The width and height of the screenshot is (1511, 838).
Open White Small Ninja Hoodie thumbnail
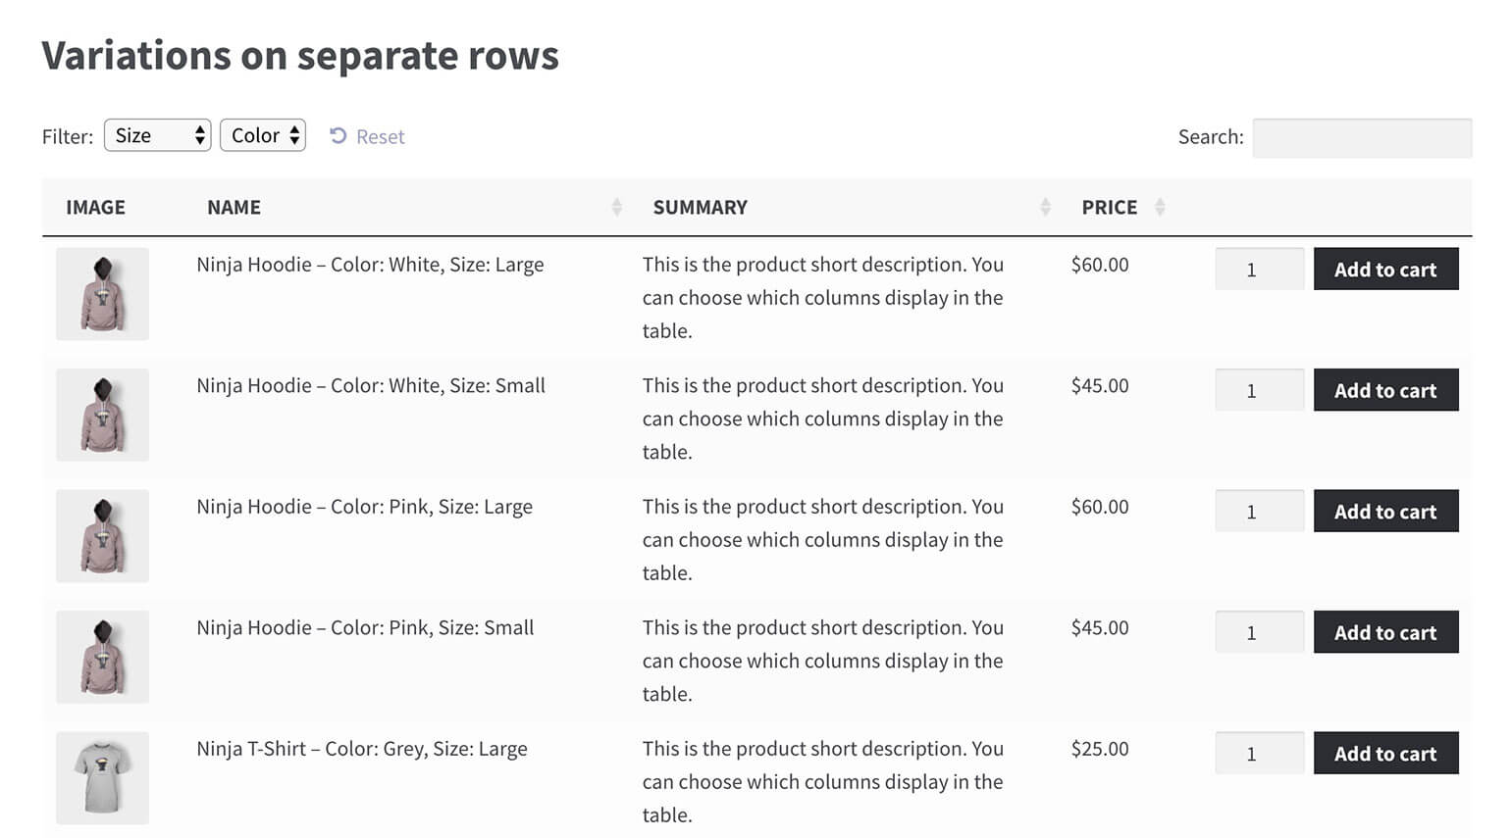[103, 415]
